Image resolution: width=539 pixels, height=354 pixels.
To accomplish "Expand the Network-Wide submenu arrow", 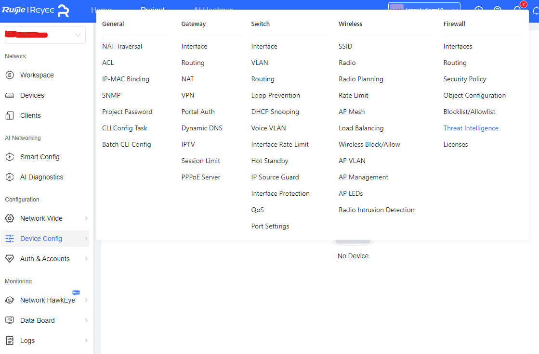I will point(86,218).
